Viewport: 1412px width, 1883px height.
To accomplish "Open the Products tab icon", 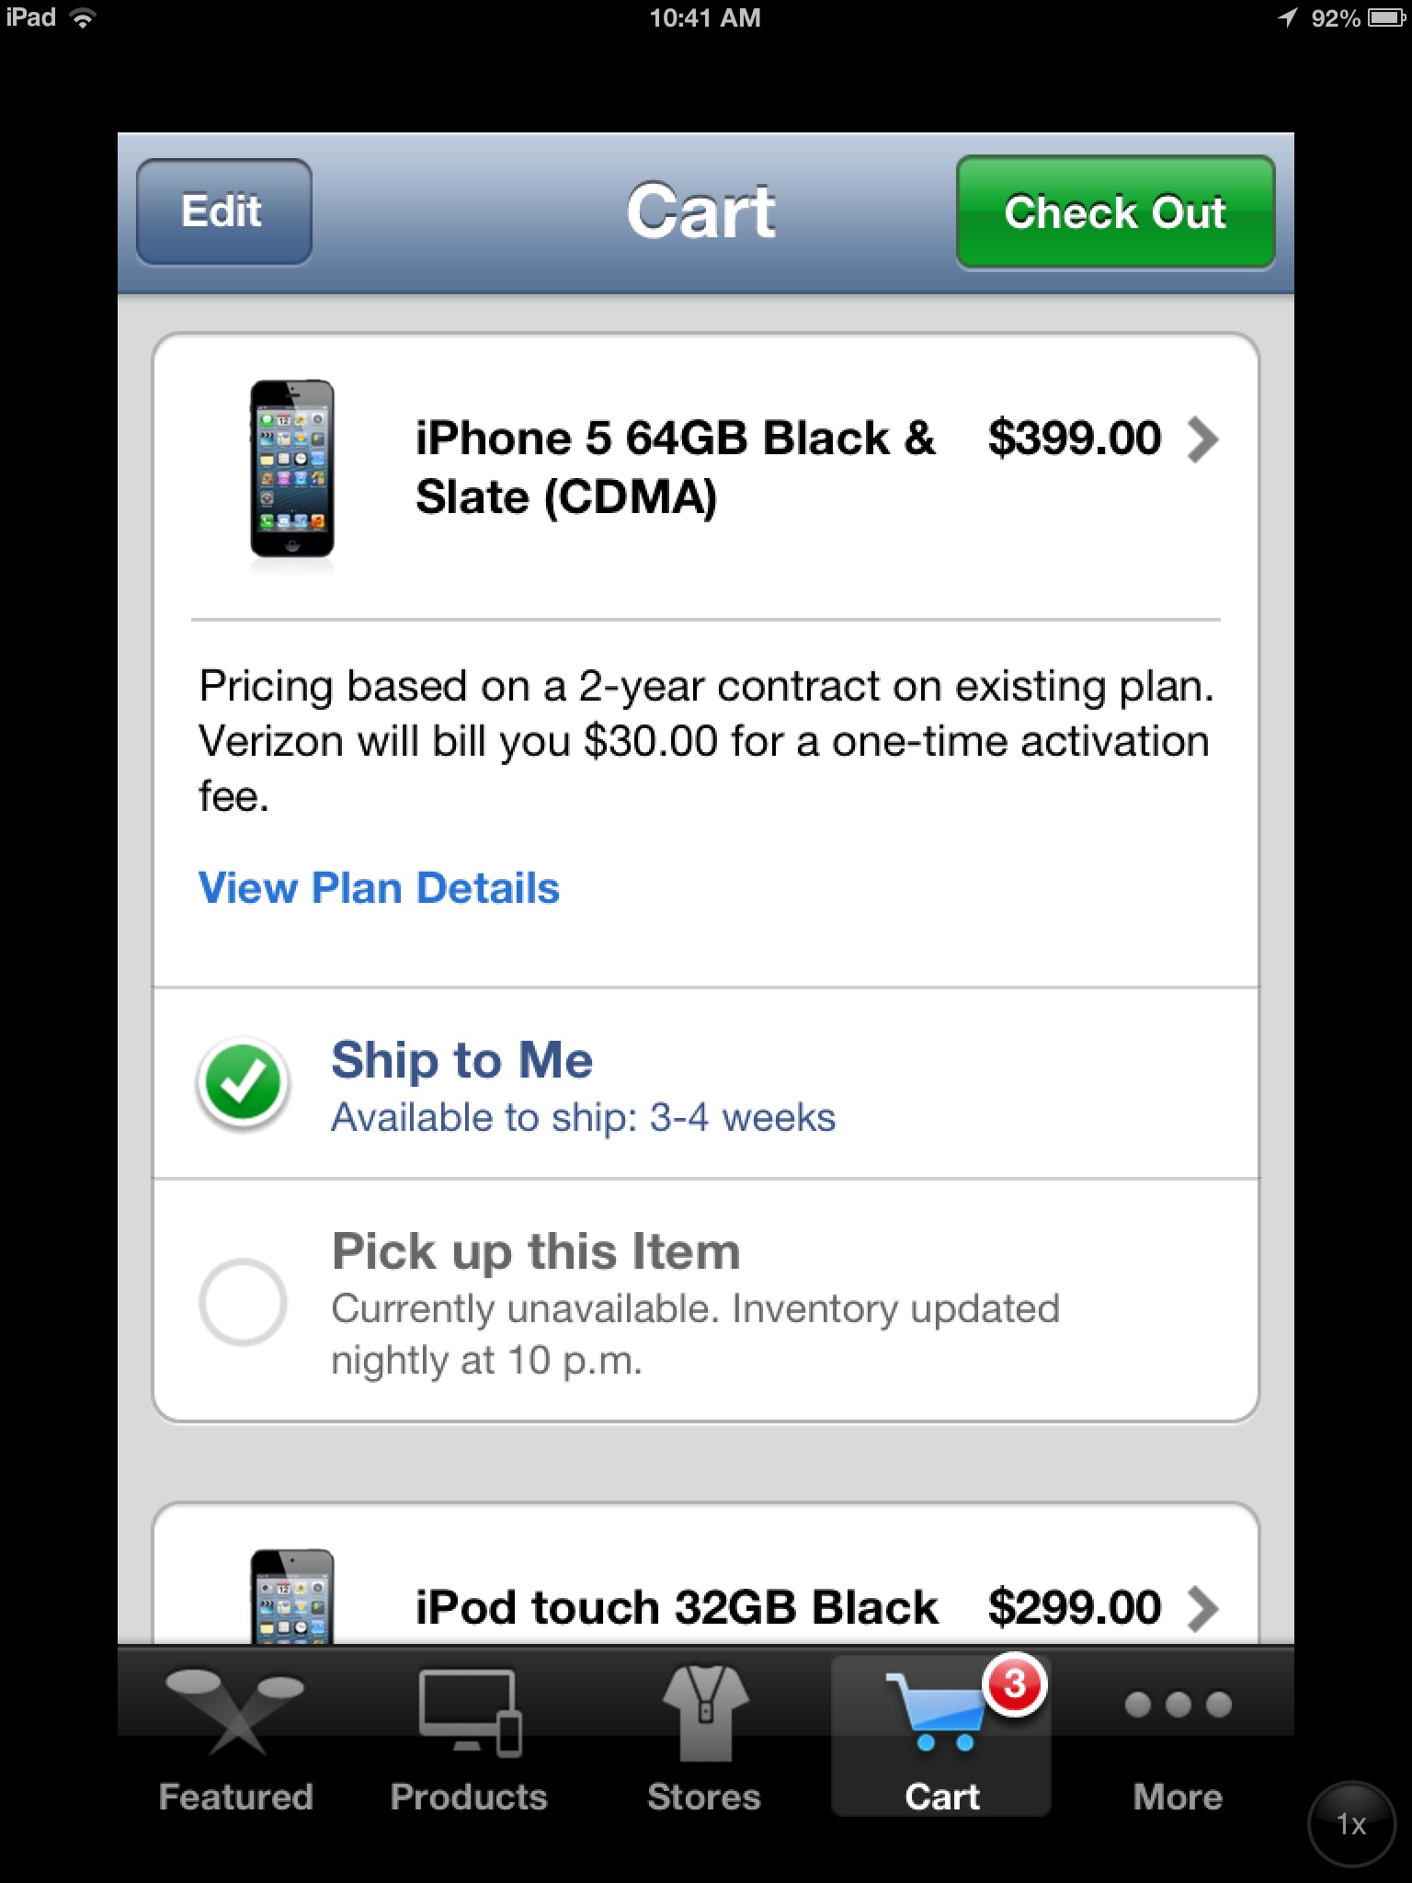I will [470, 1712].
